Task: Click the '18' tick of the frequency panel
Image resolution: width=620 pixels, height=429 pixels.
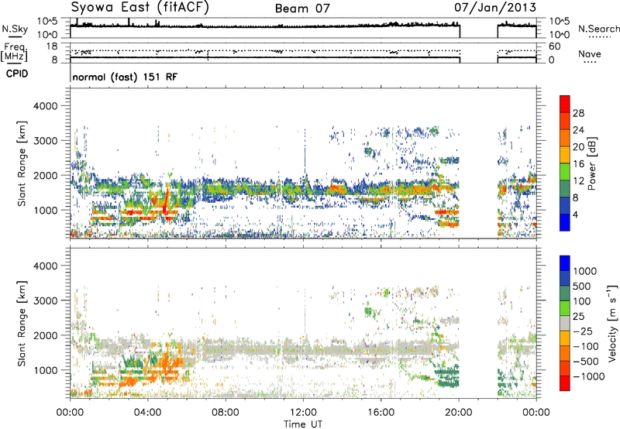Action: 52,46
